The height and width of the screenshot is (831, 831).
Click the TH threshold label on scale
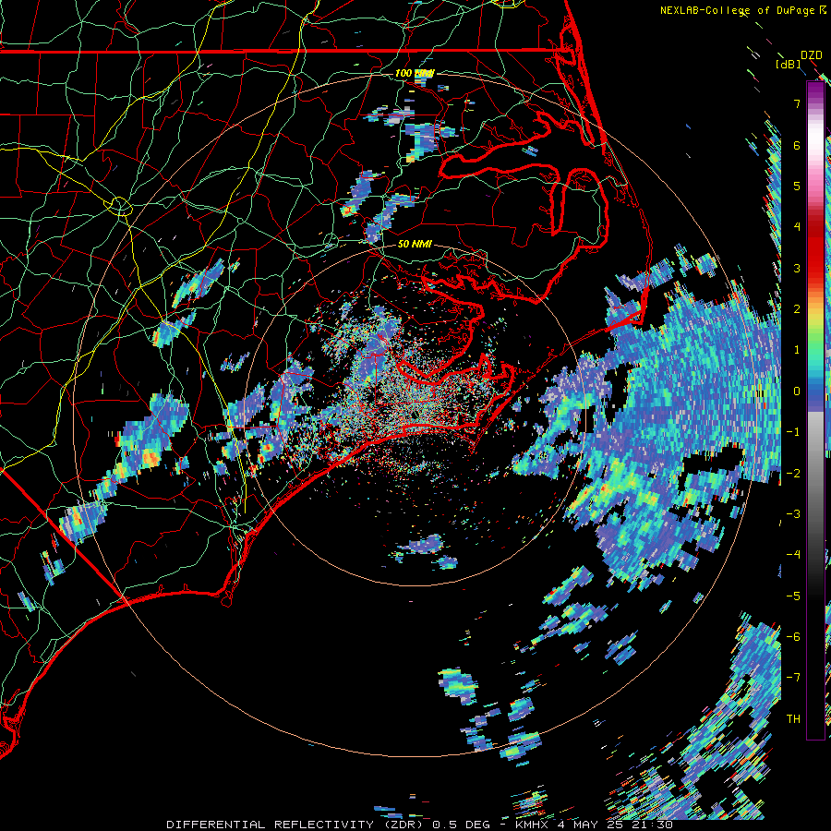pos(793,719)
